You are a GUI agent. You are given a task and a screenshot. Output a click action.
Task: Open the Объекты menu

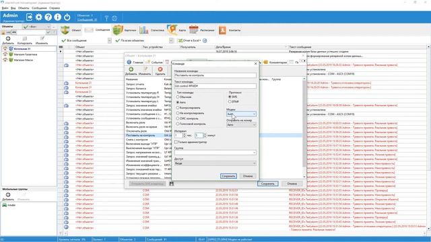coord(24,8)
